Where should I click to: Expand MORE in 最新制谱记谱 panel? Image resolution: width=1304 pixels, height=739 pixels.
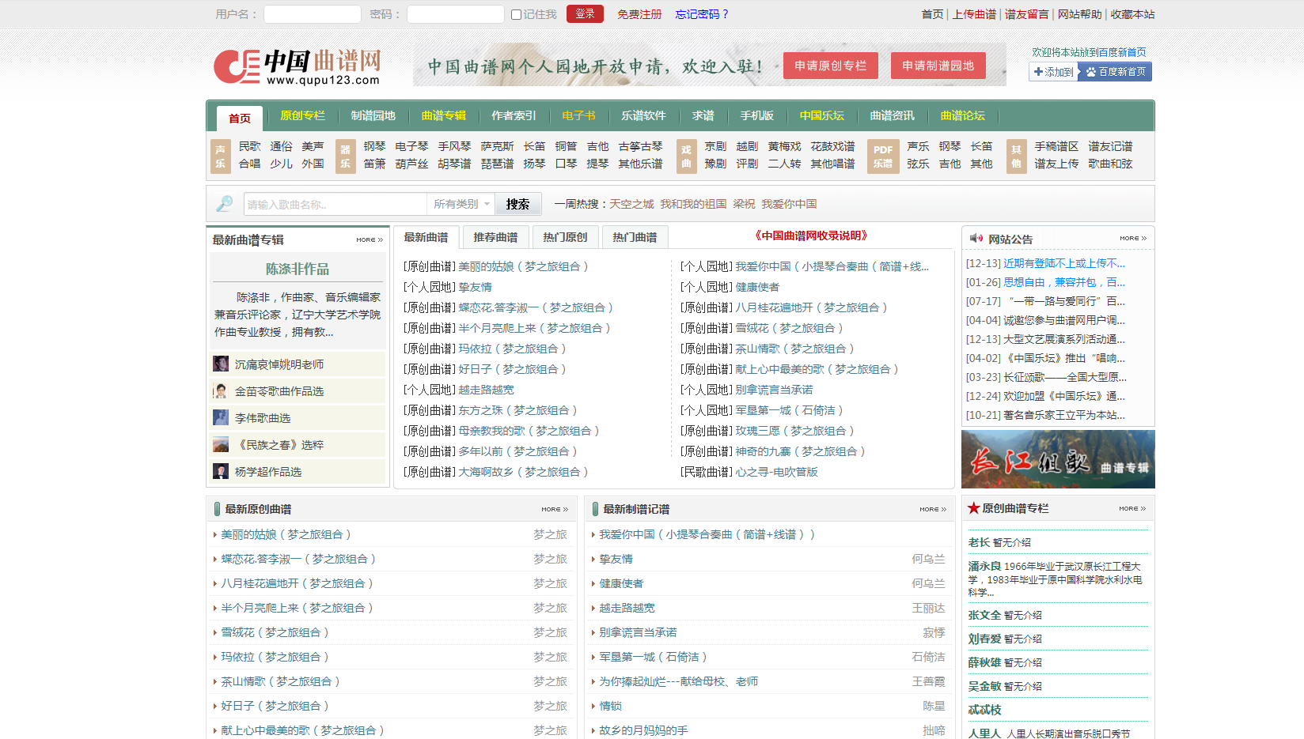coord(933,509)
